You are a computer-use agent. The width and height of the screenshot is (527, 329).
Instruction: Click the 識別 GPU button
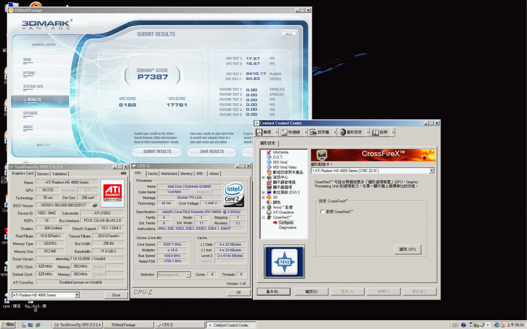click(407, 249)
